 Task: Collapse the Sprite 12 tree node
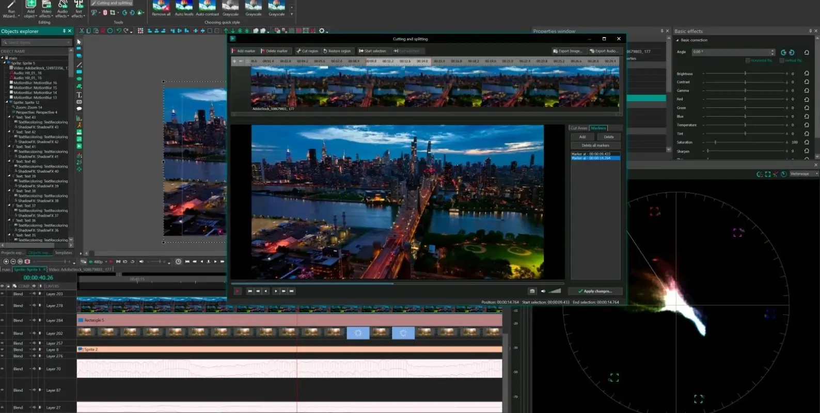7,102
